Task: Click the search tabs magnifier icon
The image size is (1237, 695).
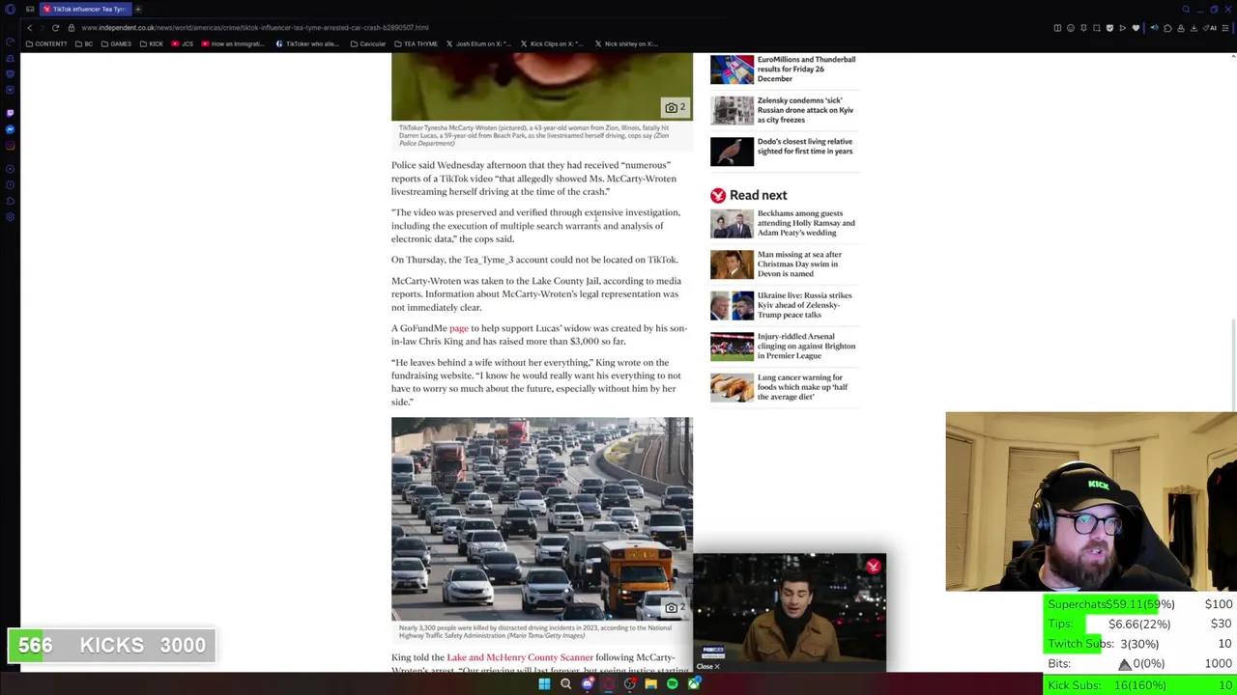Action: coord(1186,9)
